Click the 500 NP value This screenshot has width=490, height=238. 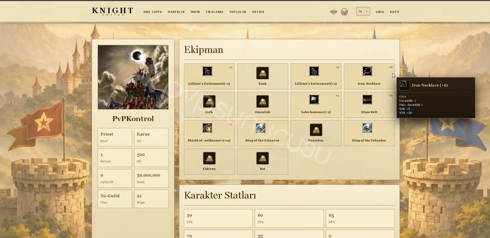[x=141, y=155]
